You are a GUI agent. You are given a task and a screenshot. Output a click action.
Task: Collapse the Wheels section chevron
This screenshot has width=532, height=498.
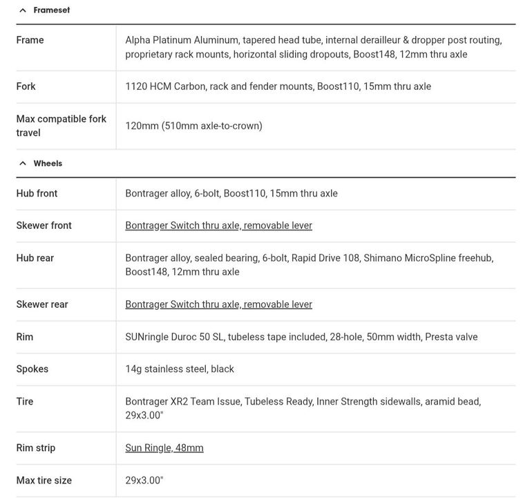pyautogui.click(x=23, y=164)
